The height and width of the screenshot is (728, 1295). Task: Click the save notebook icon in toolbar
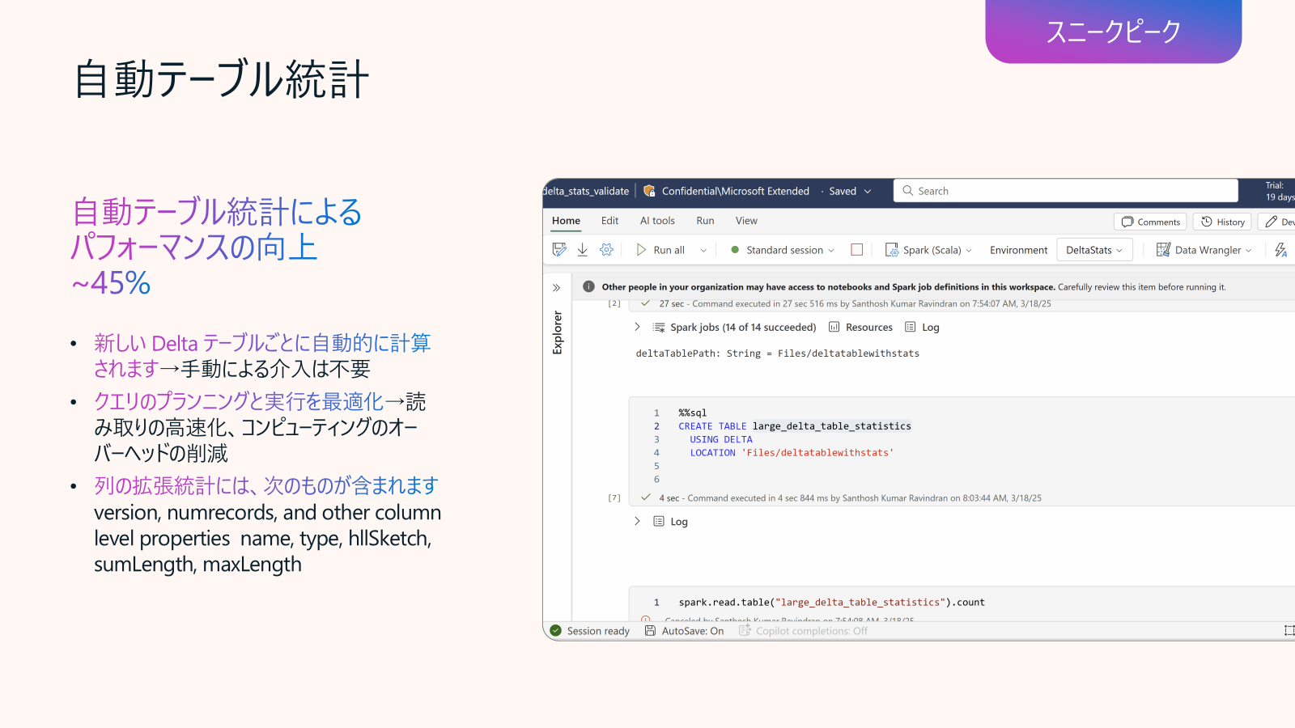pos(559,250)
